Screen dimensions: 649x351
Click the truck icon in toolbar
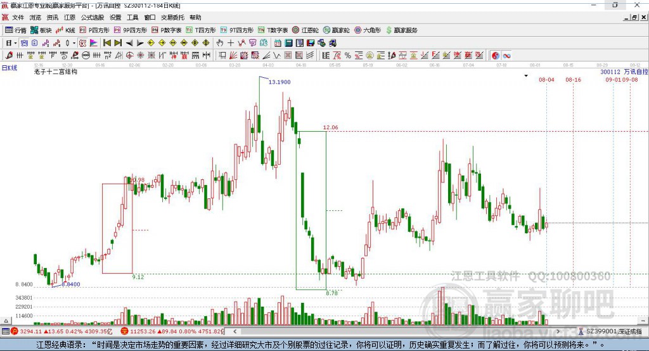pyautogui.click(x=332, y=43)
